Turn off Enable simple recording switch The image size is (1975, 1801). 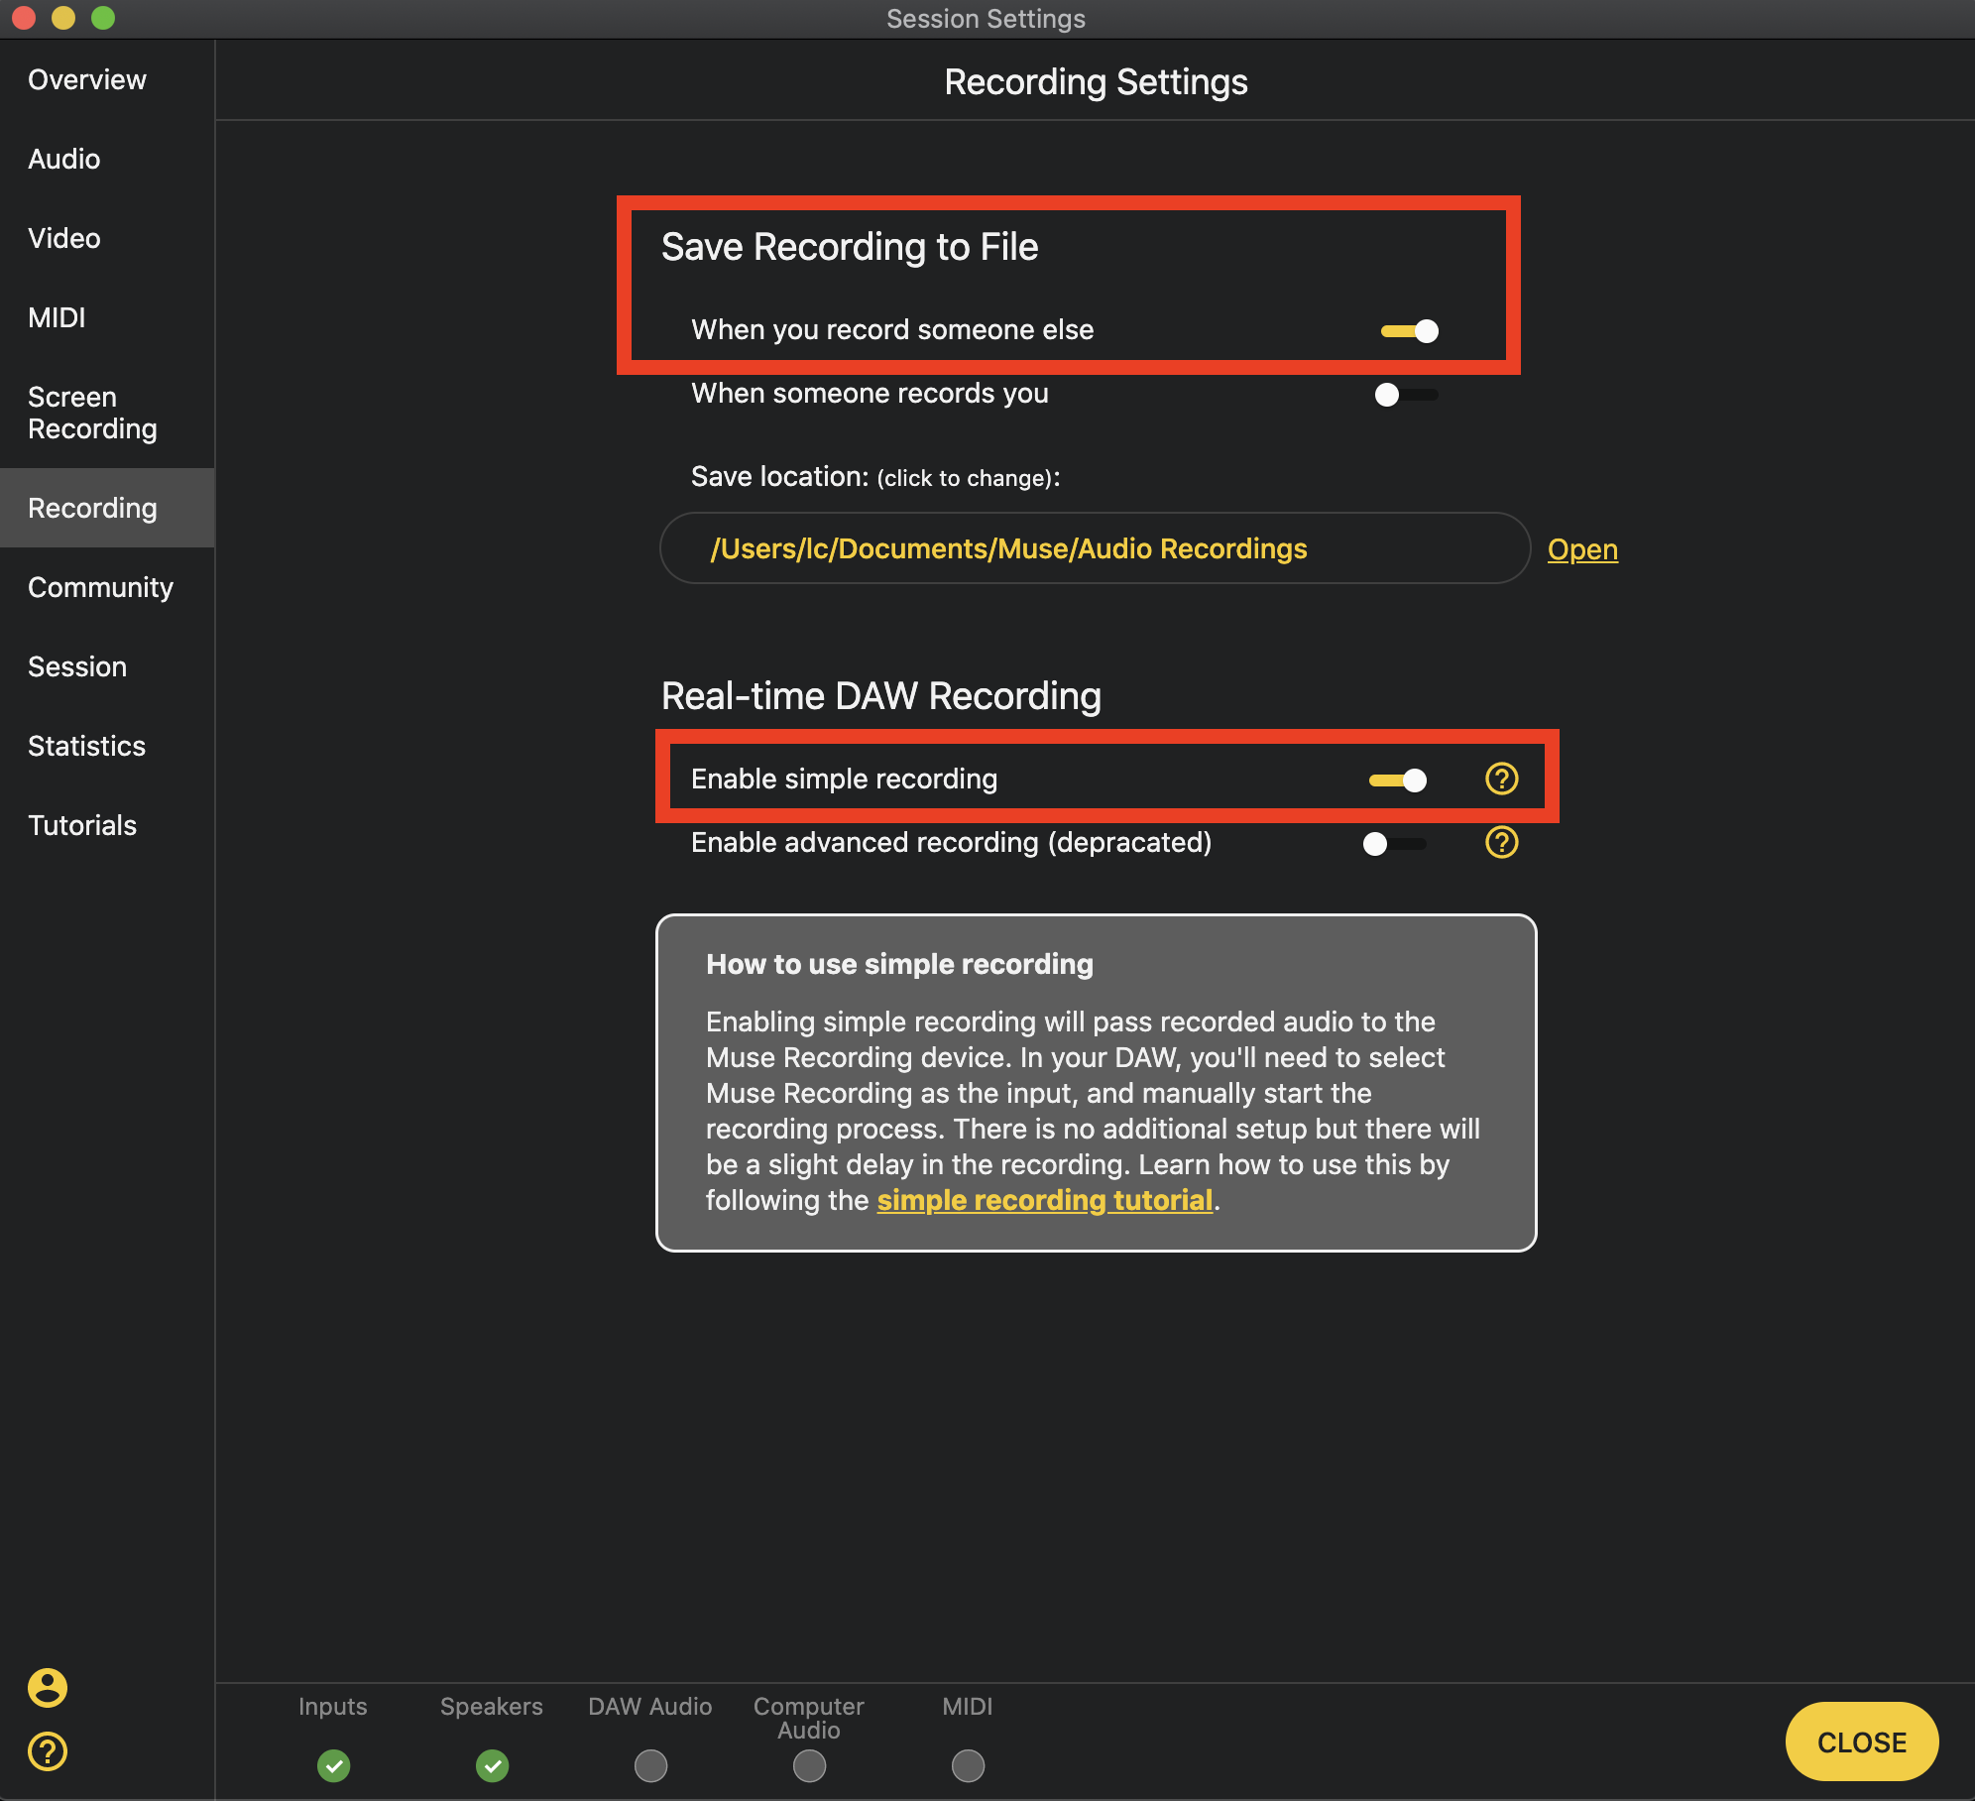point(1397,780)
